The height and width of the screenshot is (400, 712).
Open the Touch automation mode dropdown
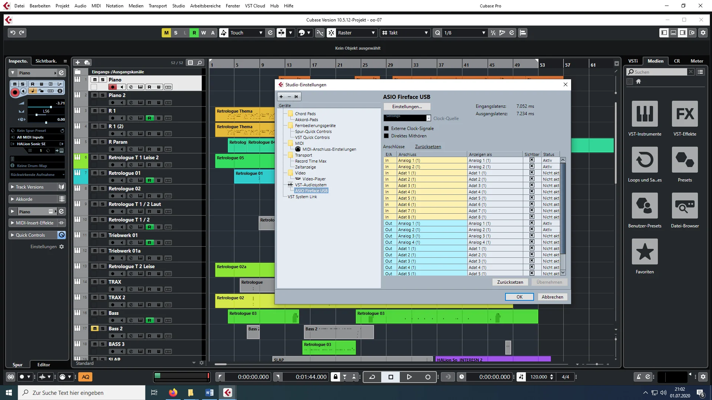pyautogui.click(x=246, y=33)
